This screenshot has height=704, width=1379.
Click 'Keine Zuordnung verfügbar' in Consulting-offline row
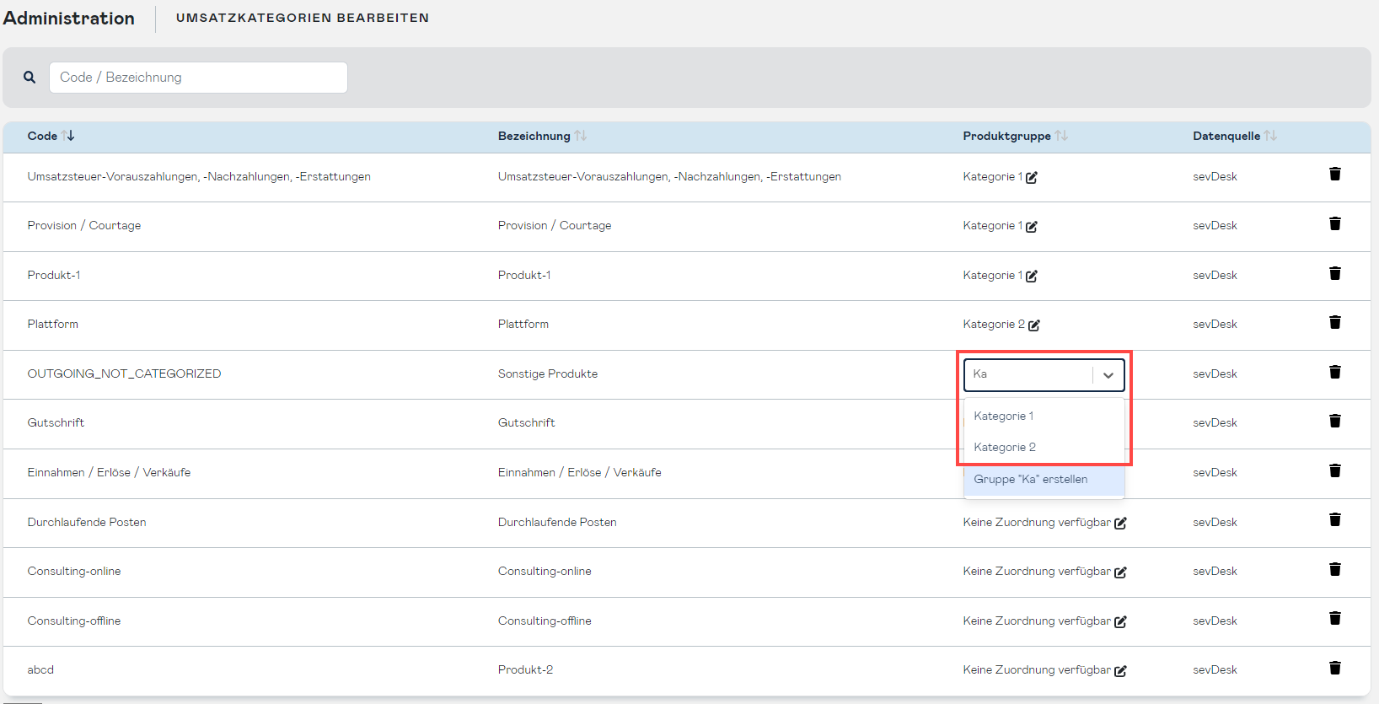(1037, 621)
